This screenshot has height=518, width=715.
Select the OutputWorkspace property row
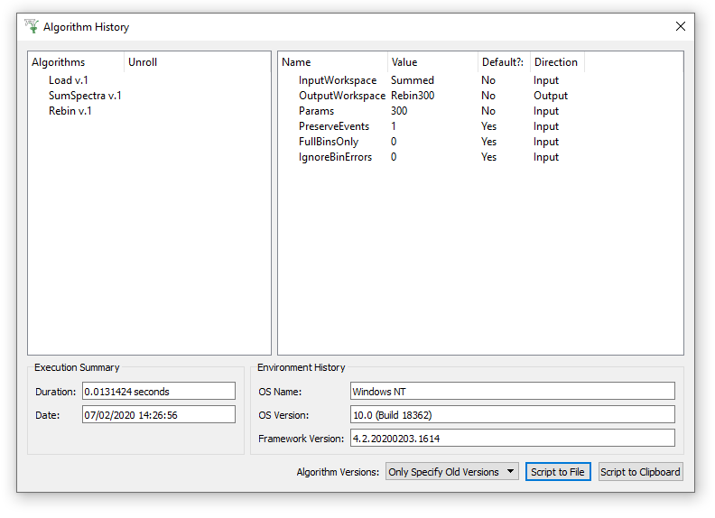tap(341, 96)
